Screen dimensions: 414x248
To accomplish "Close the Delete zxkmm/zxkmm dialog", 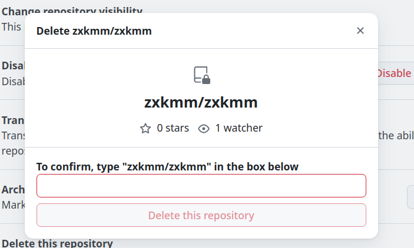I will click(x=360, y=31).
